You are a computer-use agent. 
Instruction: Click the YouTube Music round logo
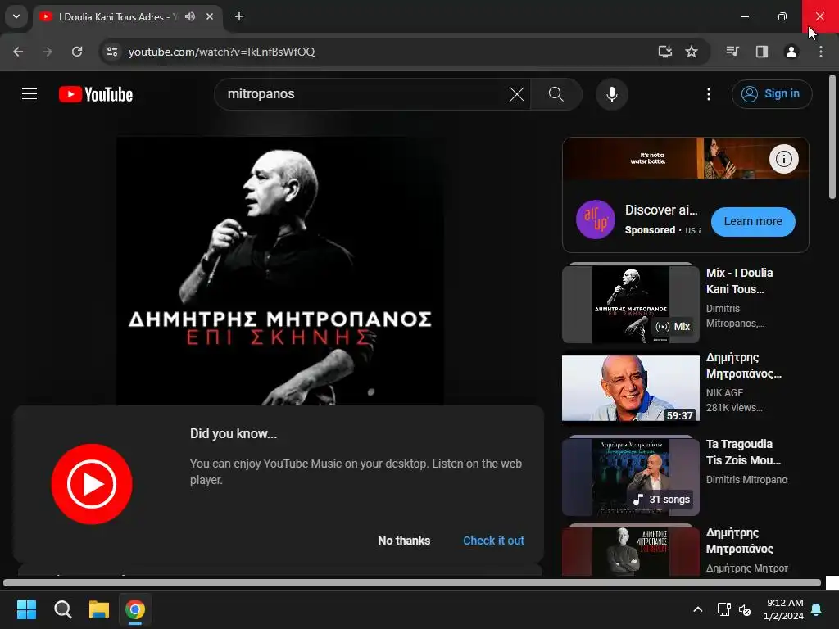click(x=92, y=483)
